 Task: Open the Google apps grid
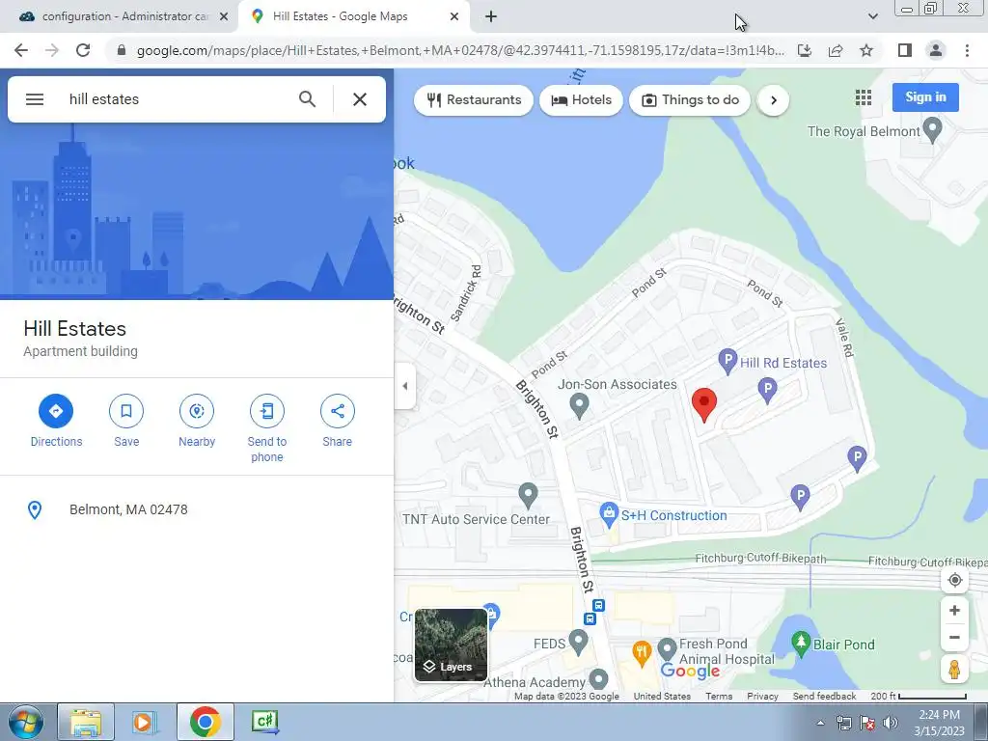(864, 97)
